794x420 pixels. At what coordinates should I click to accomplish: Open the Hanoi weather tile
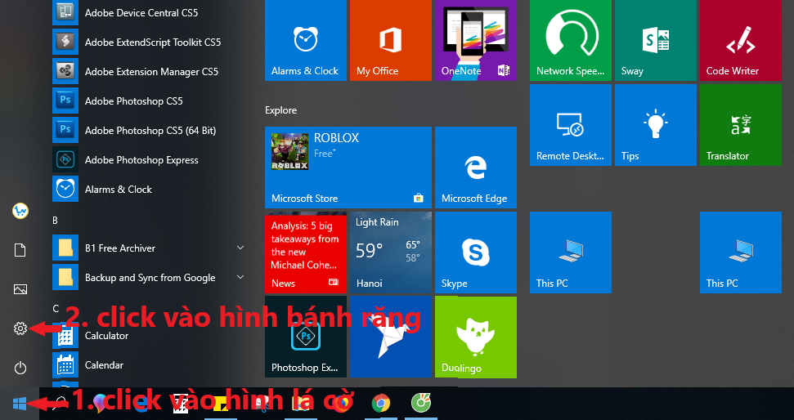pos(391,252)
